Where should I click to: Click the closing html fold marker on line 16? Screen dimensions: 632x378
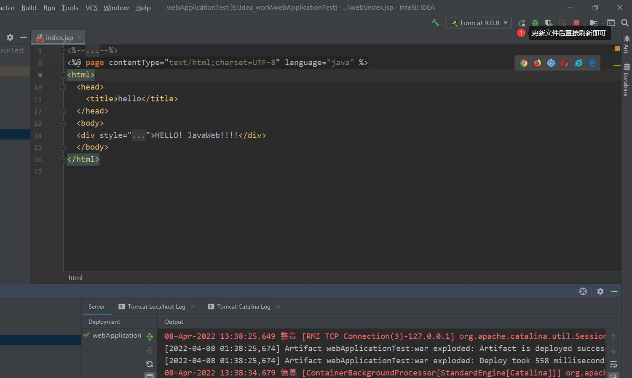tap(63, 159)
